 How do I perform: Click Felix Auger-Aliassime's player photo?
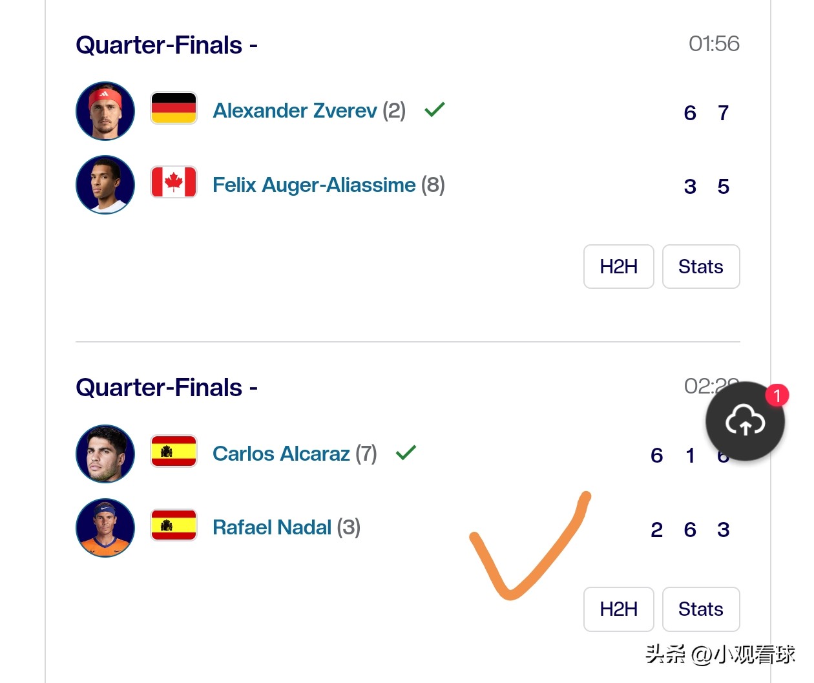click(x=105, y=185)
